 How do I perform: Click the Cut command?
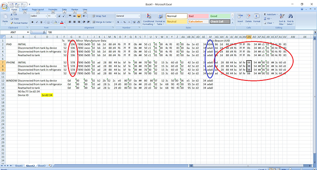[14, 15]
